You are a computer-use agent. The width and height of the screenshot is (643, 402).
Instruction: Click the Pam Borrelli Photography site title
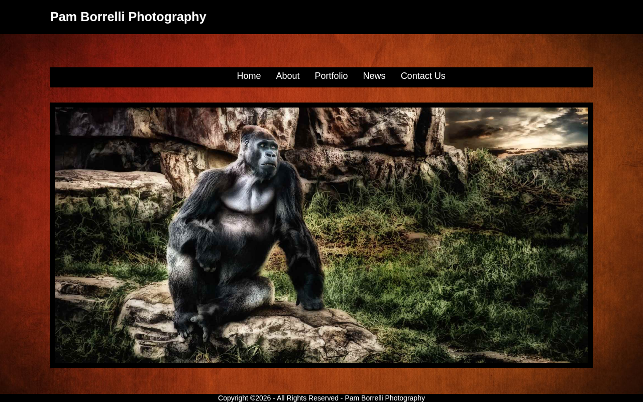[128, 17]
